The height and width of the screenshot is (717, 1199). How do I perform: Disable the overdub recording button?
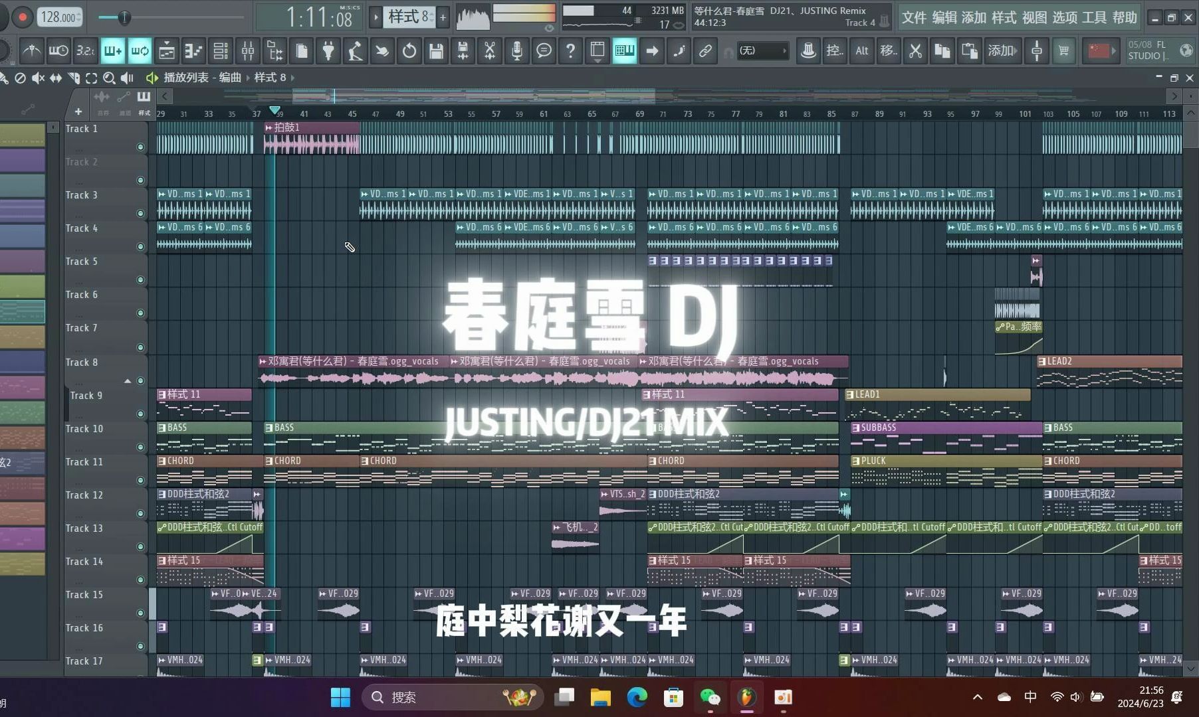(112, 50)
